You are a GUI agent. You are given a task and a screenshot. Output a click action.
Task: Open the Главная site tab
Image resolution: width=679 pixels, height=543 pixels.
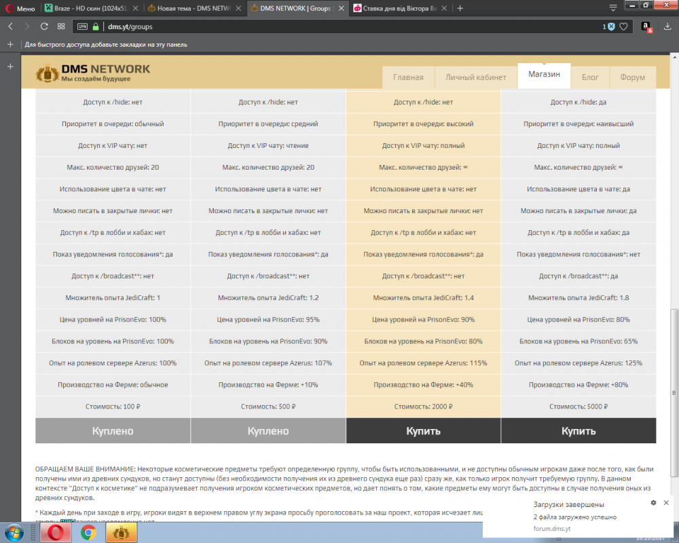408,77
